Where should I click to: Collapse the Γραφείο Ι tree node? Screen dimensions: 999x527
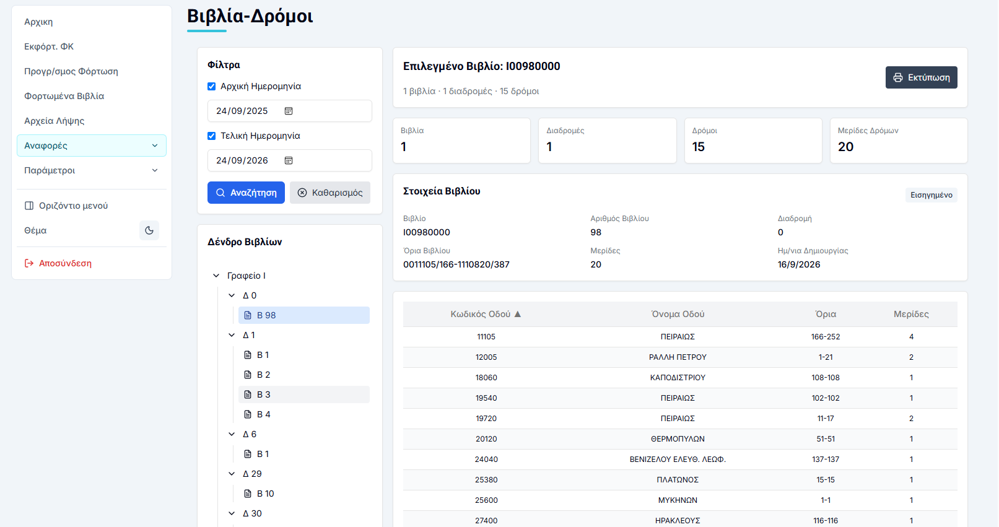pyautogui.click(x=216, y=276)
